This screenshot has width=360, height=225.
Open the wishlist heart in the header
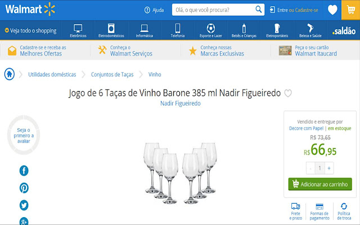click(332, 10)
